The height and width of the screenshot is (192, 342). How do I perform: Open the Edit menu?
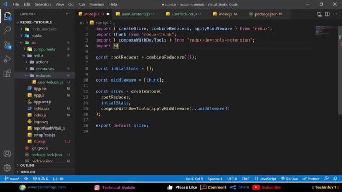(x=27, y=4)
